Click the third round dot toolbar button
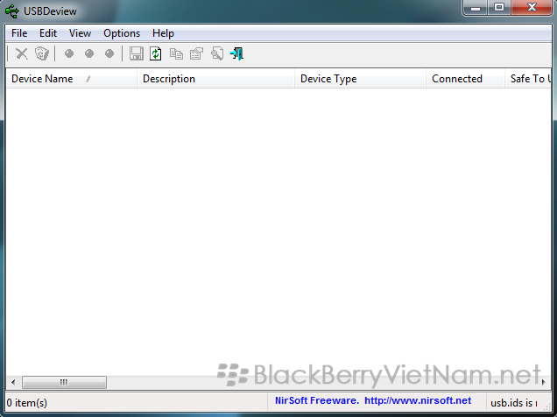This screenshot has height=417, width=557. (109, 54)
